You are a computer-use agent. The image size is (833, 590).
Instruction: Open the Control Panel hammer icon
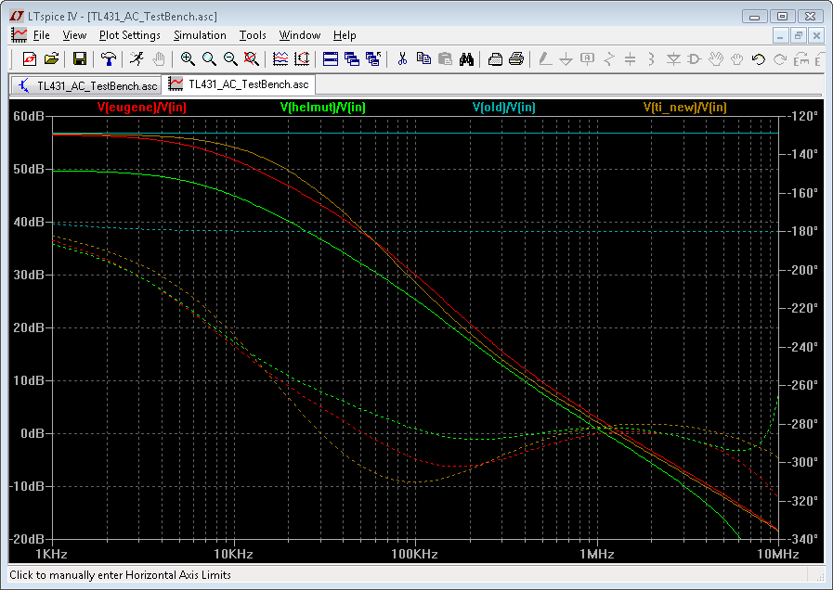pos(109,58)
